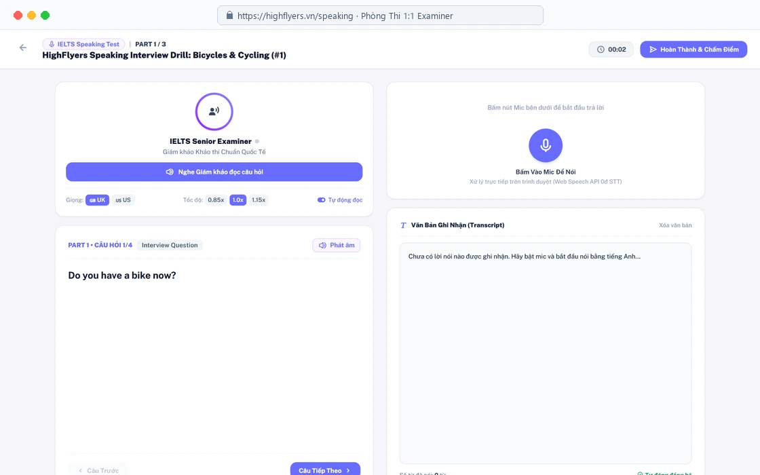The image size is (760, 475).
Task: Click the examiner avatar icon
Action: pyautogui.click(x=214, y=111)
